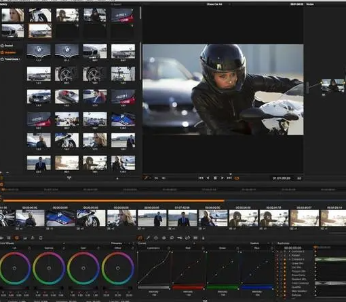Toggle lock on Linear Win keyframe row
Viewport: 346px width, 302px height.
pyautogui.click(x=281, y=263)
